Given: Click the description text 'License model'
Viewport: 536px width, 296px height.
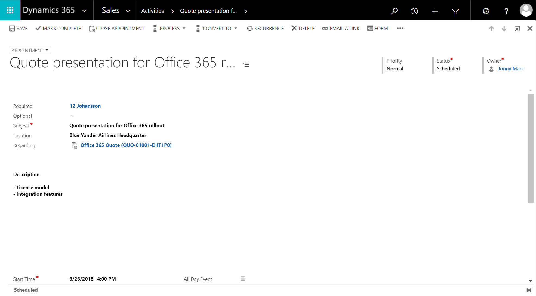Looking at the screenshot, I should pyautogui.click(x=33, y=188).
